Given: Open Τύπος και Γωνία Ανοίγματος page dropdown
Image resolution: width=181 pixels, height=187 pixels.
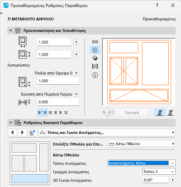Looking at the screenshot, I should pyautogui.click(x=107, y=133).
